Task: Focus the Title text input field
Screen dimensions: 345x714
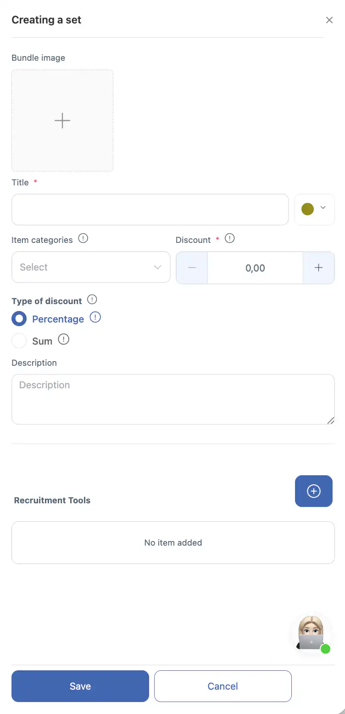Action: 150,210
